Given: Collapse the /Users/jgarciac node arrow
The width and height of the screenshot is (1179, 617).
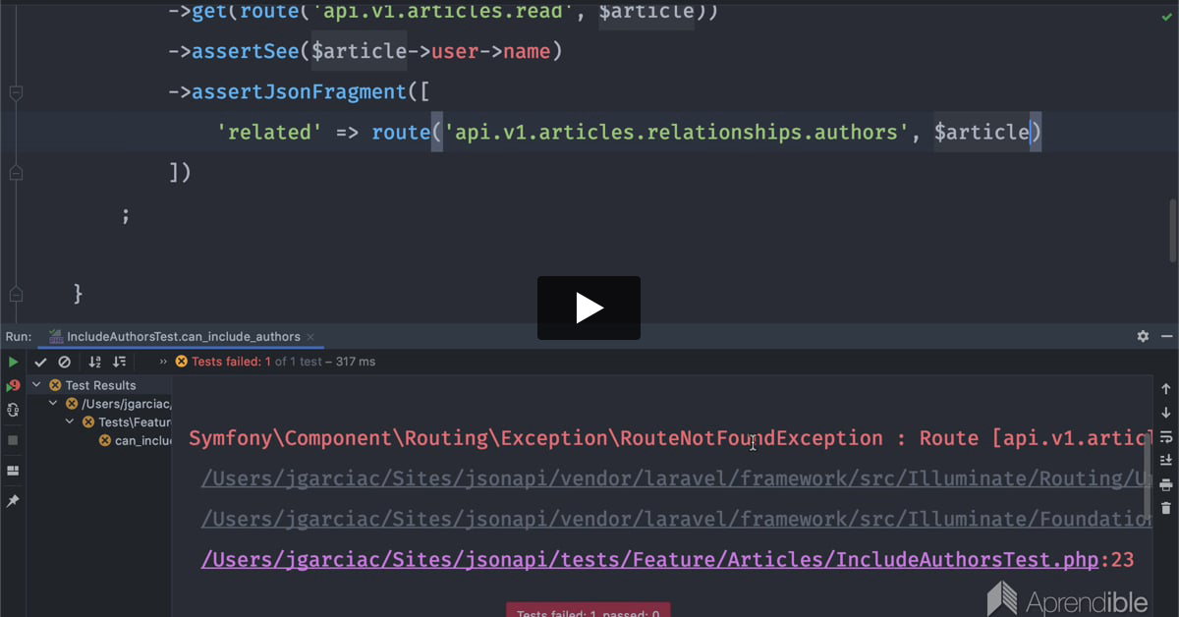Looking at the screenshot, I should (x=53, y=404).
